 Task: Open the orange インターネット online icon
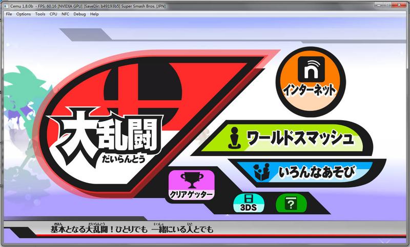pyautogui.click(x=310, y=79)
